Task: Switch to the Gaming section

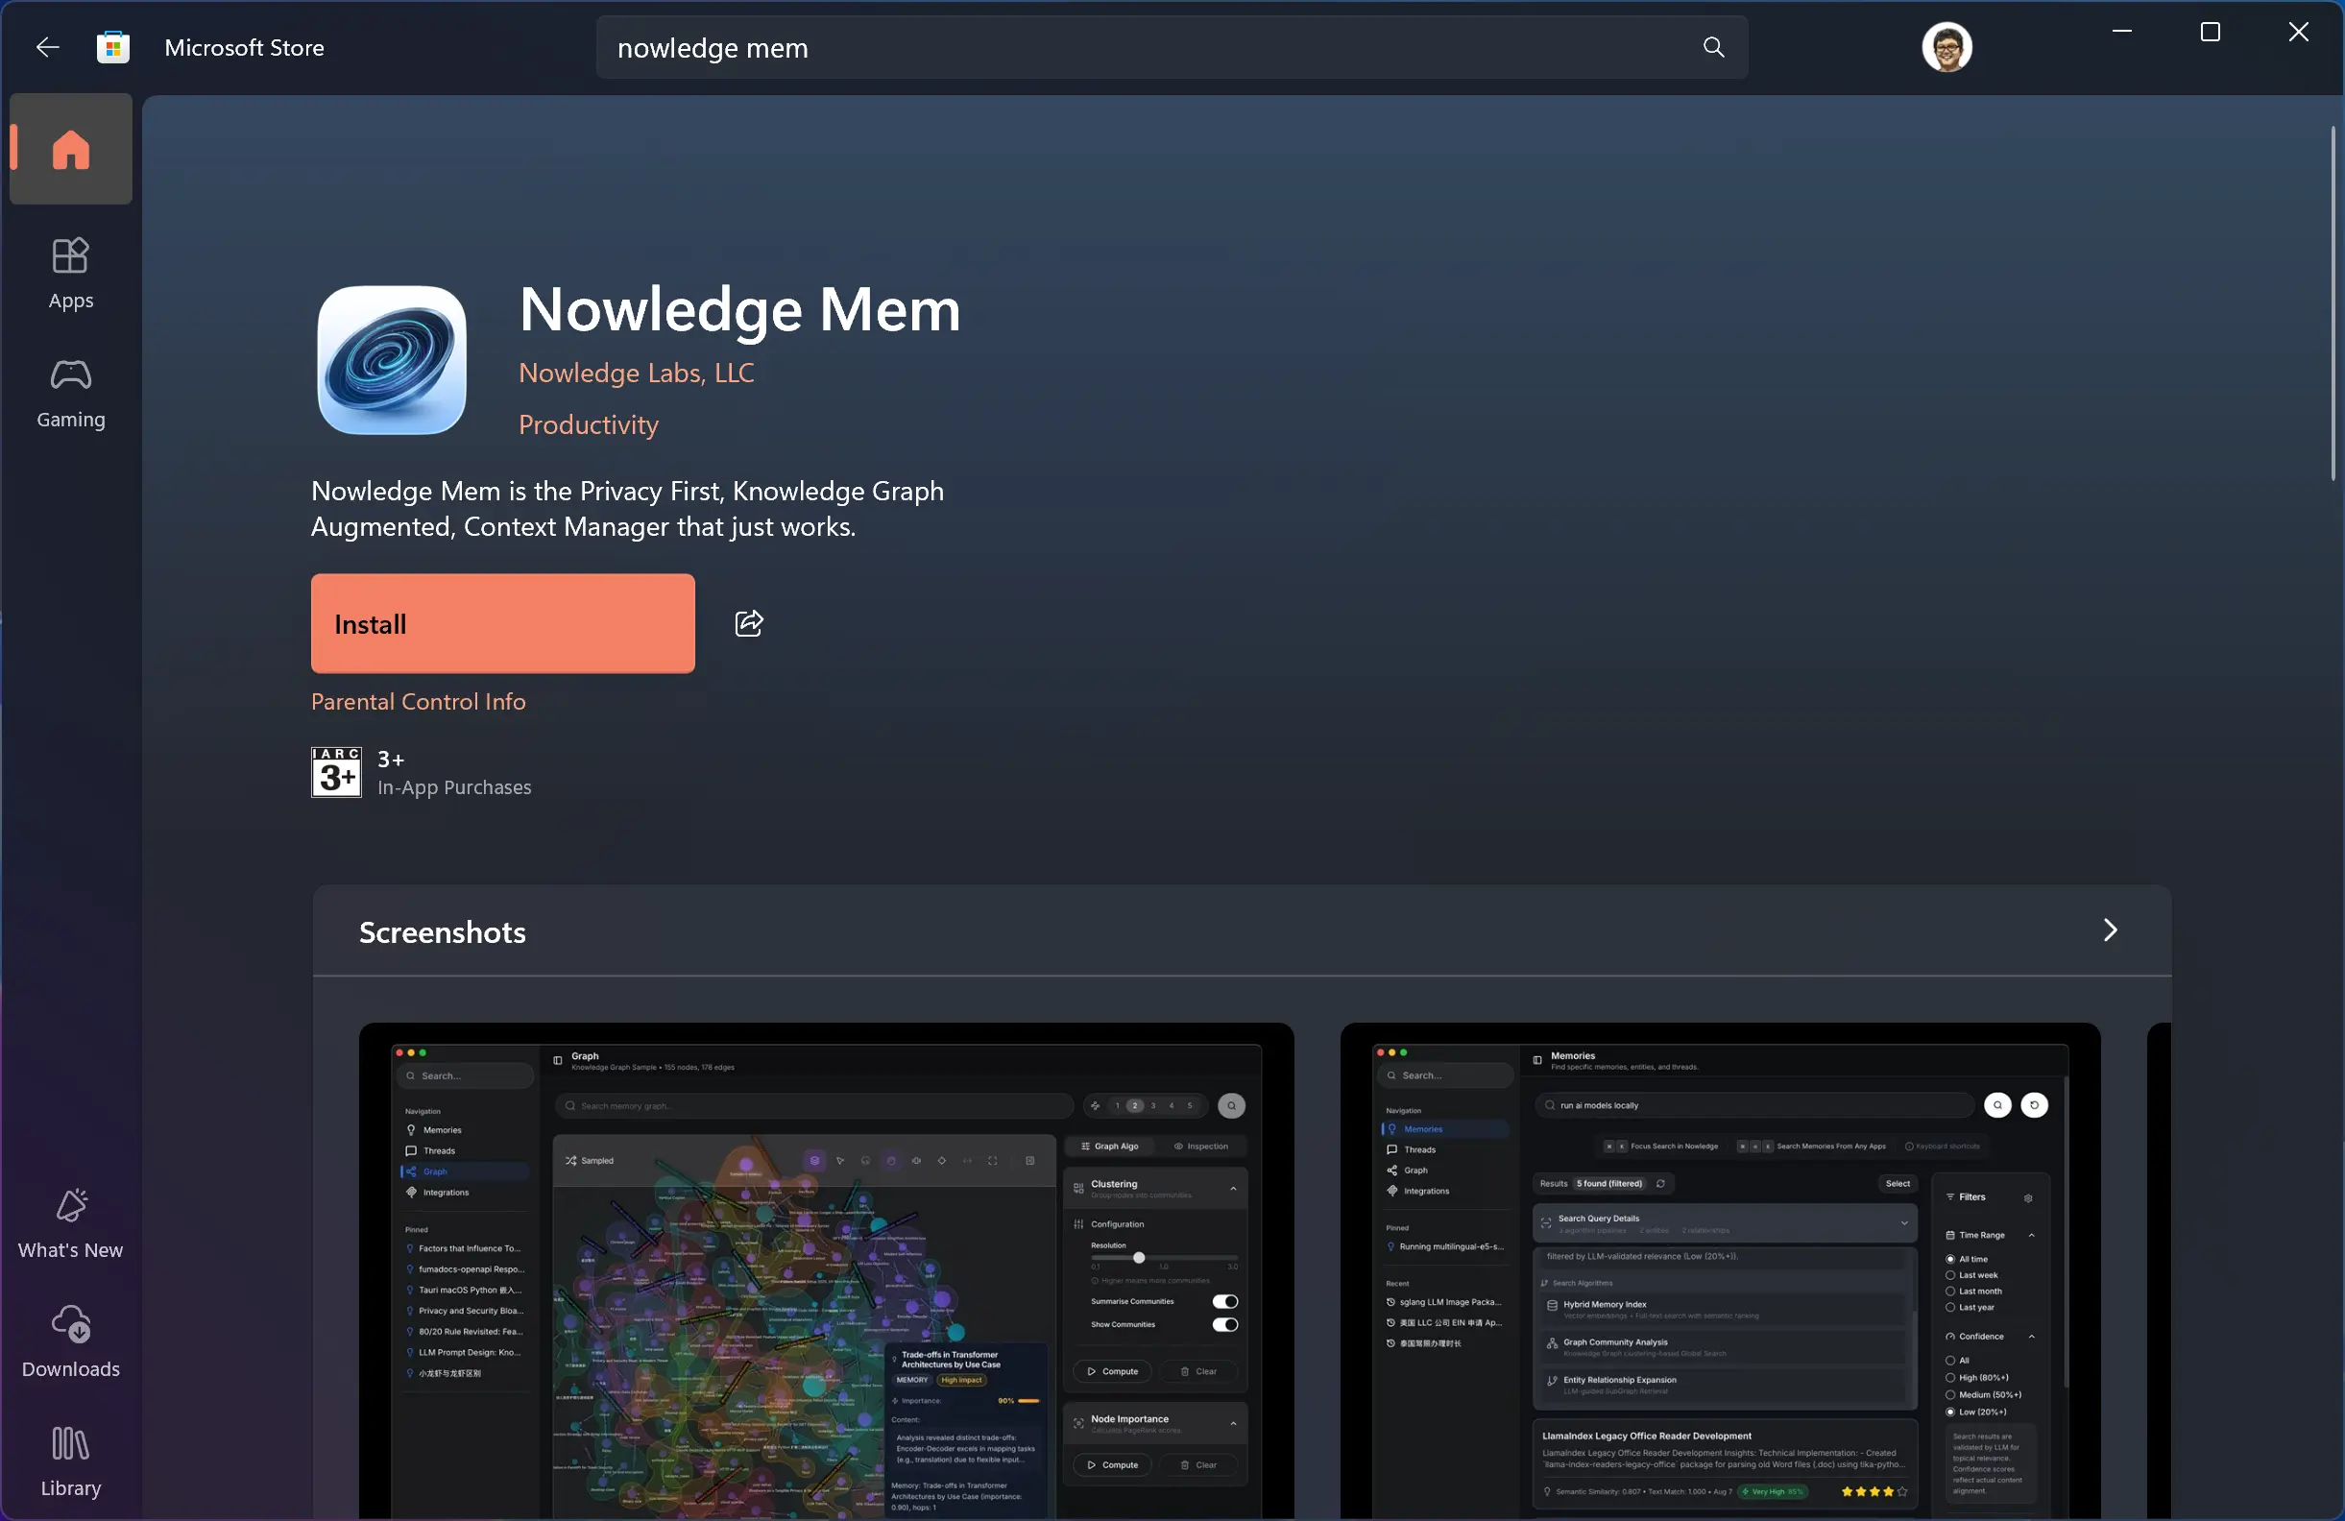Action: point(71,393)
